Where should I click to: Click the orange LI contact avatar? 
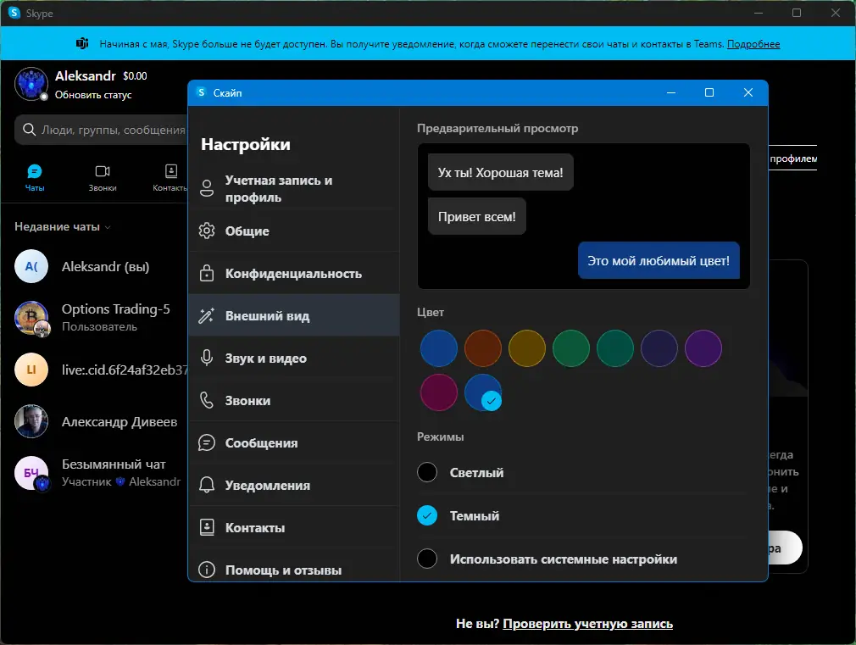click(31, 370)
